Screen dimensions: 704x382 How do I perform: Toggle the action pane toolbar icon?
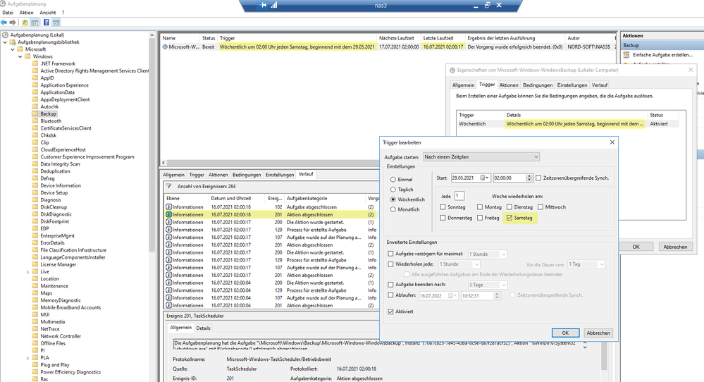(x=56, y=23)
